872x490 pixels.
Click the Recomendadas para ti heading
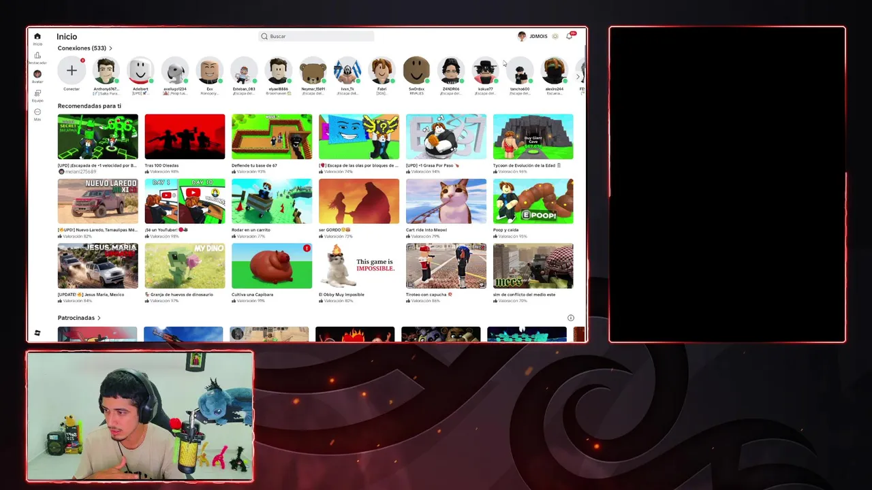coord(89,106)
